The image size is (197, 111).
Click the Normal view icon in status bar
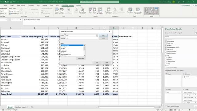tap(171, 110)
